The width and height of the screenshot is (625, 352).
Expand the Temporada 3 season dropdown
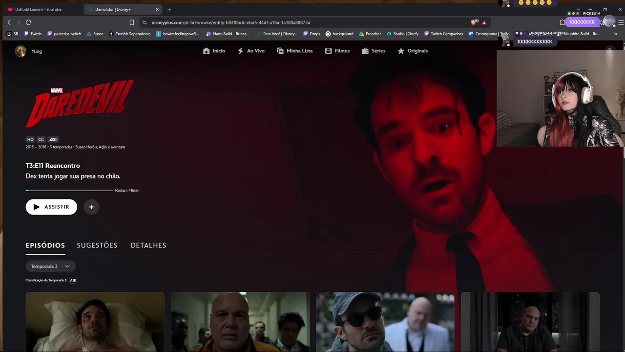point(51,266)
